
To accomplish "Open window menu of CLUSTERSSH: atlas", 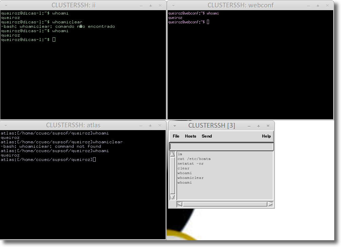I will point(6,126).
